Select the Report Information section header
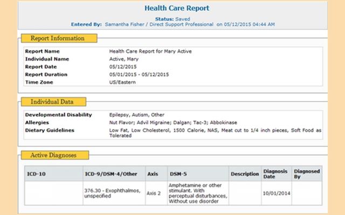345x215 pixels. (58, 38)
